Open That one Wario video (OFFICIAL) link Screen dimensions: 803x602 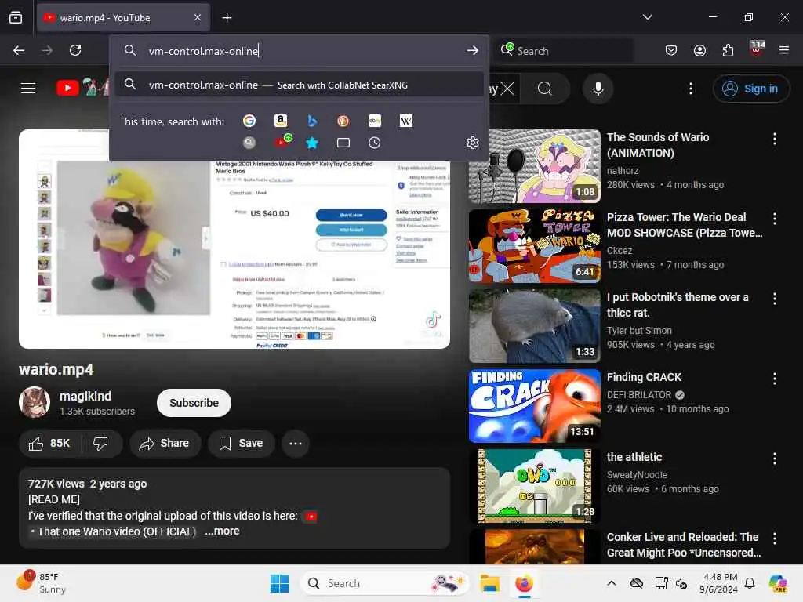pyautogui.click(x=117, y=531)
